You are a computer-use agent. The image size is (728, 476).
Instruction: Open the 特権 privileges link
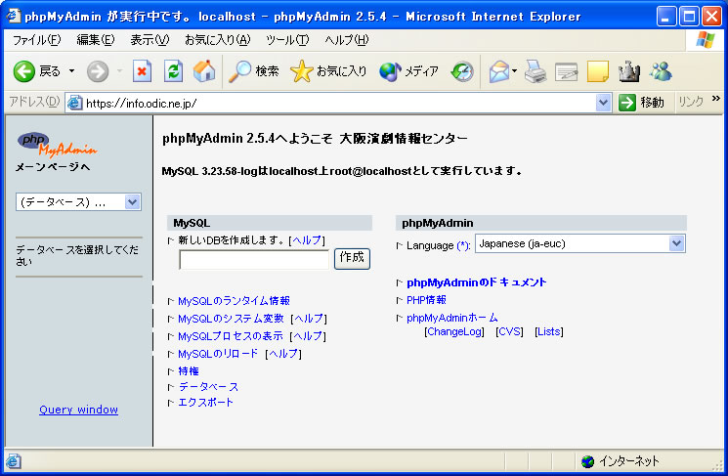(189, 371)
